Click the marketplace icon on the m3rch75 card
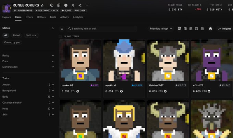Screen dimensions: 233x138 [209, 91]
